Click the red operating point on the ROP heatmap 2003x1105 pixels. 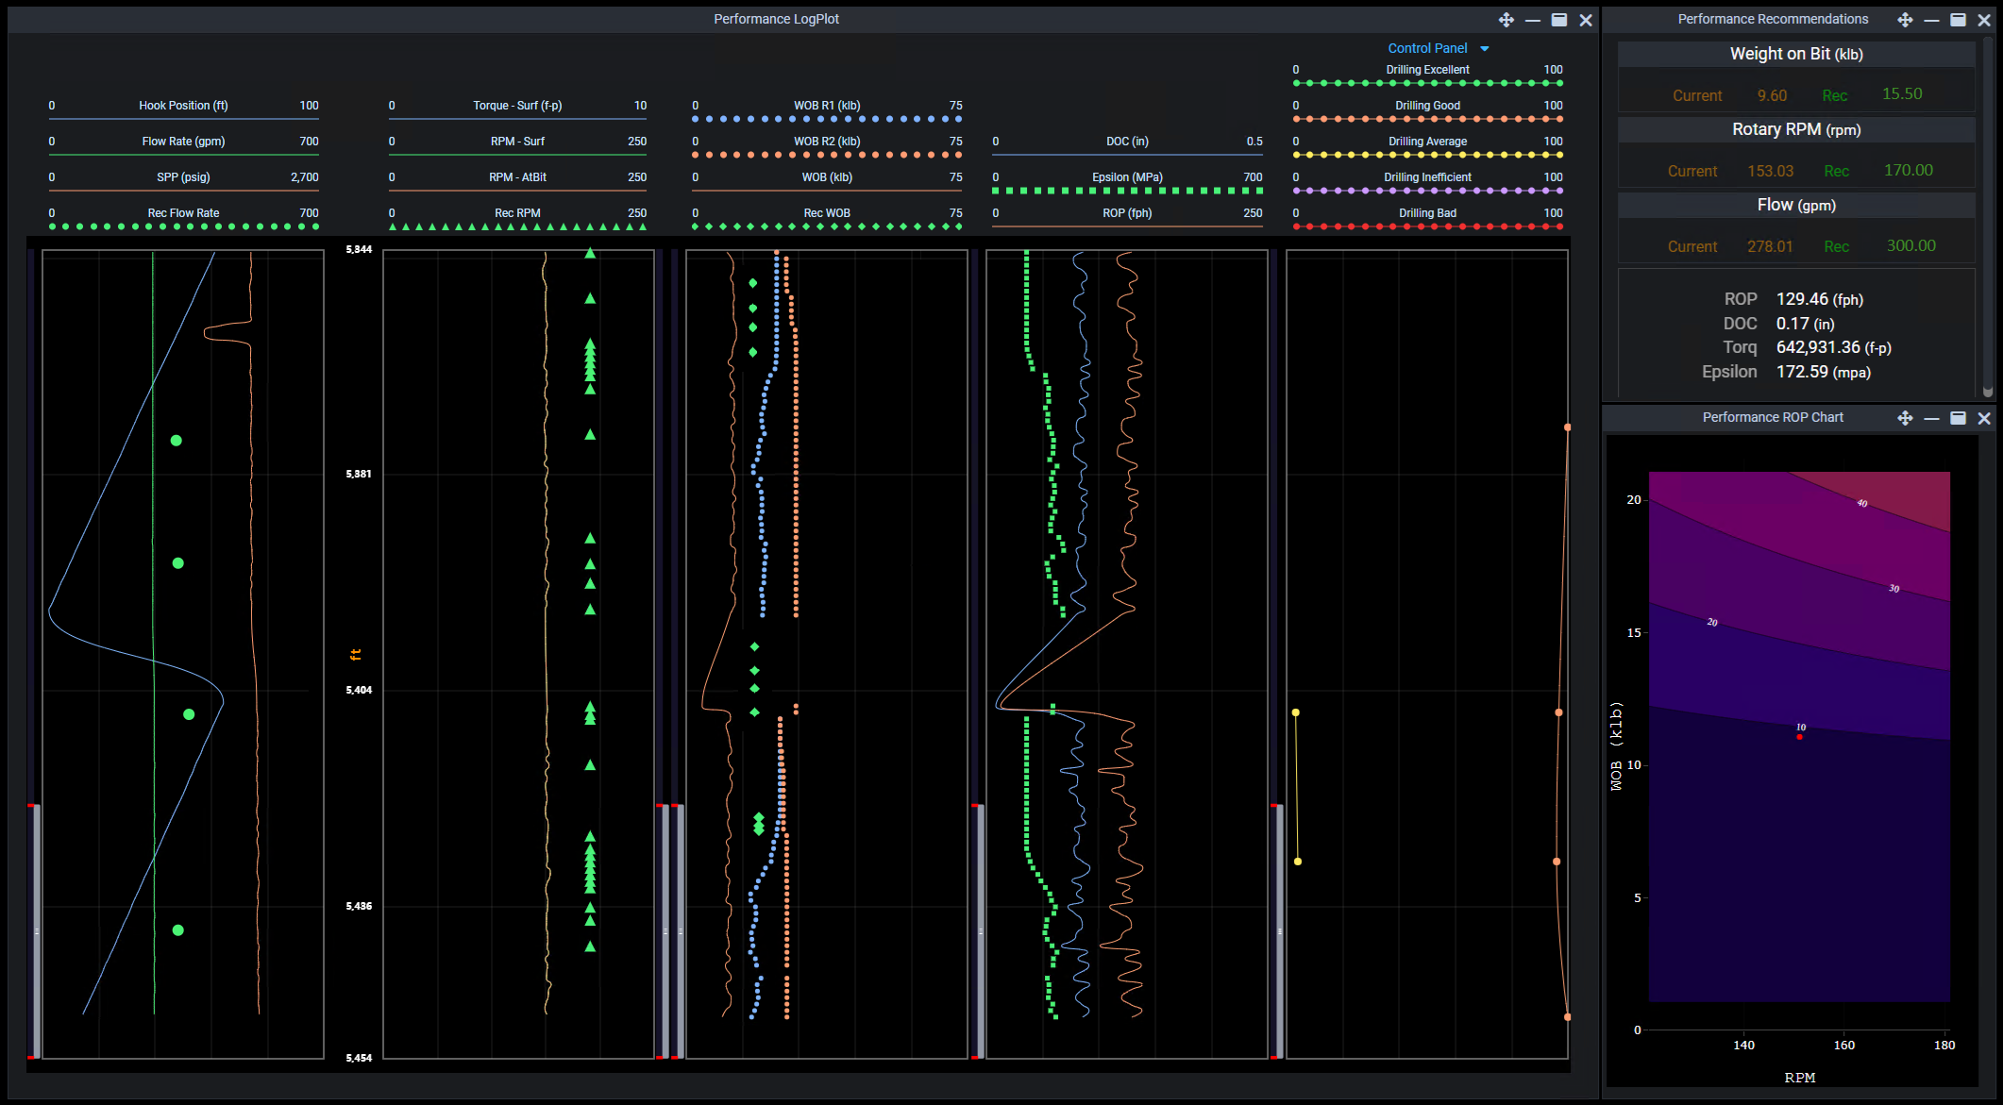coord(1799,736)
